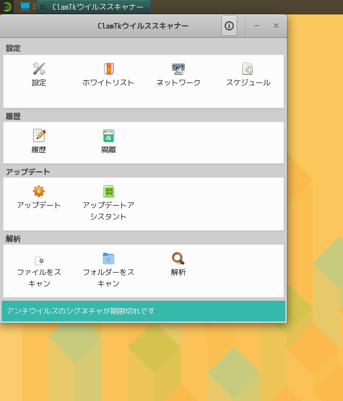Open the ネットワーク settings icon
The width and height of the screenshot is (343, 401).
coord(178,69)
